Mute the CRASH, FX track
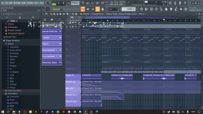The width and height of the screenshot is (203, 114). click(x=80, y=79)
